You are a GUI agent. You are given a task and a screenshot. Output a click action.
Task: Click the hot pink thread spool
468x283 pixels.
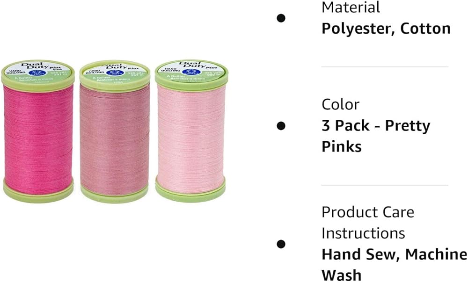click(x=38, y=131)
